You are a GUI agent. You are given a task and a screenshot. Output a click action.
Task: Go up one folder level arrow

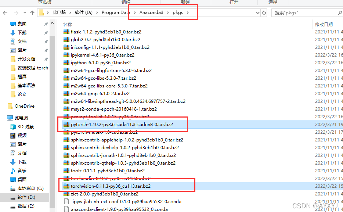(32, 13)
